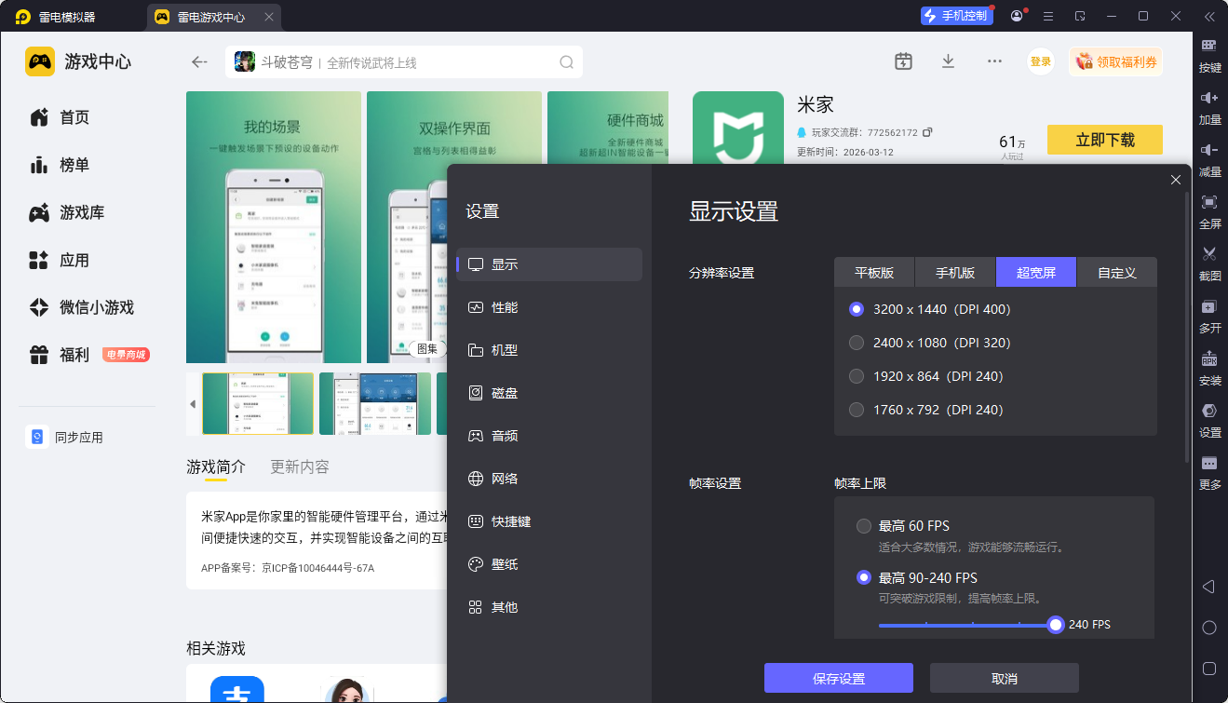Click the left arrow of thumbnail strip

[193, 404]
